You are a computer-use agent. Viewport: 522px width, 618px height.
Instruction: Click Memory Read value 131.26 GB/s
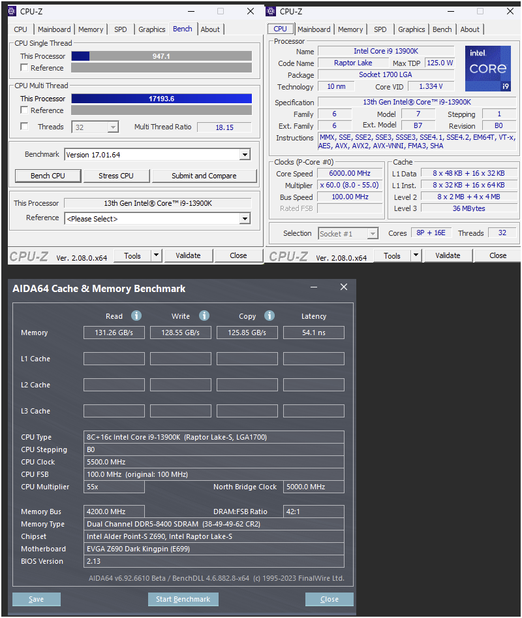pos(114,333)
